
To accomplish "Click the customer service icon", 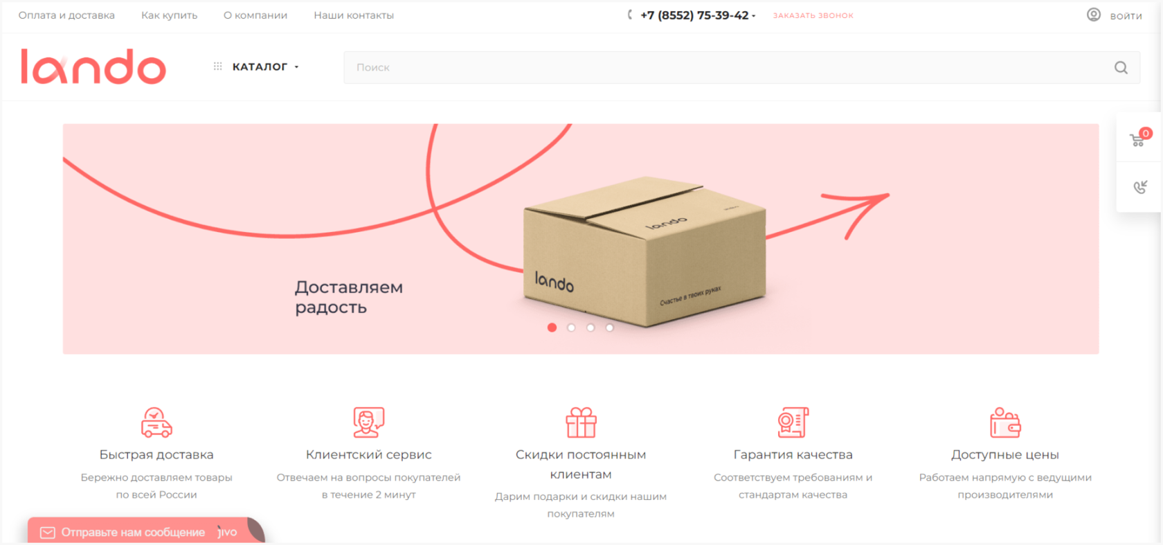I will 368,422.
